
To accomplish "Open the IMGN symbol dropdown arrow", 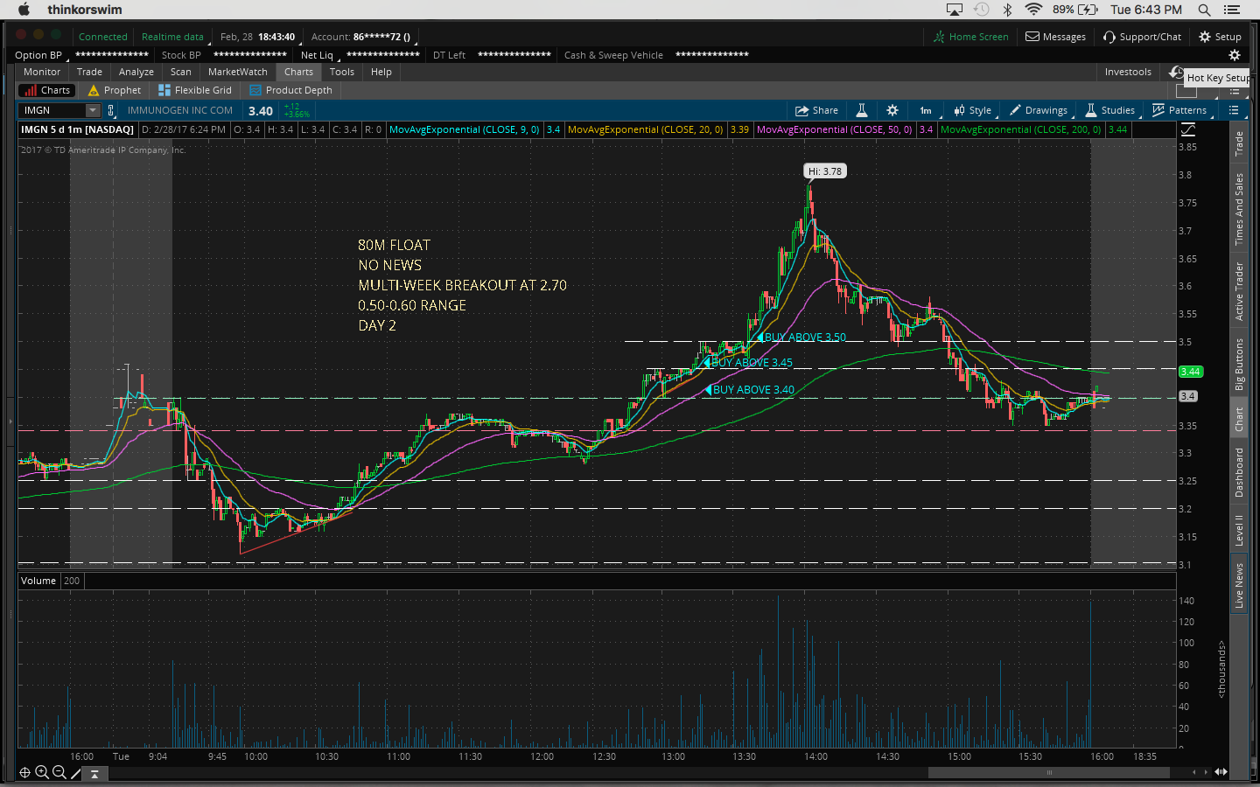I will [x=93, y=110].
